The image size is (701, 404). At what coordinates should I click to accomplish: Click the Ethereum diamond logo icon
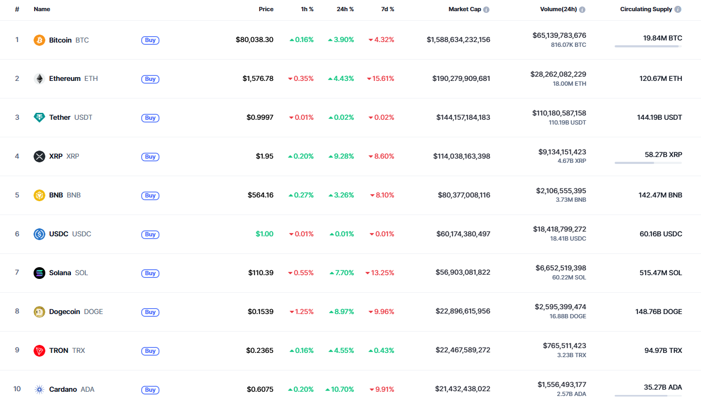pyautogui.click(x=39, y=79)
